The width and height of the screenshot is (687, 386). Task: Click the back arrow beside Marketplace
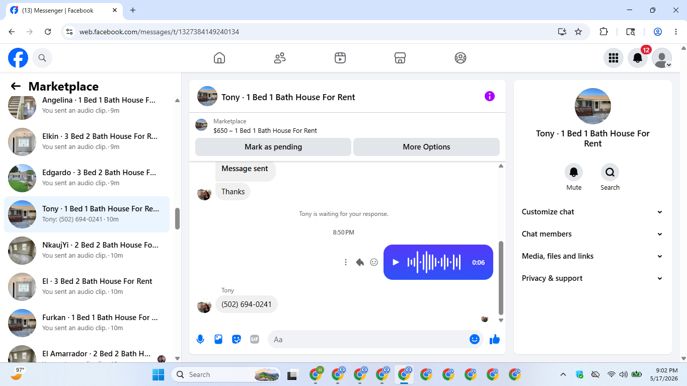click(16, 87)
